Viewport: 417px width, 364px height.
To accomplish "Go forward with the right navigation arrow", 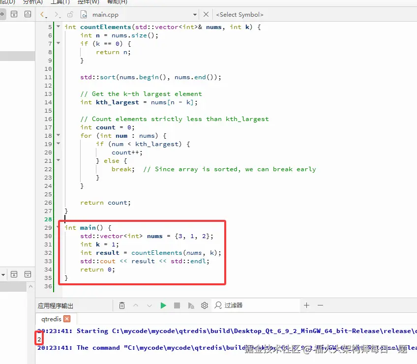I will click(x=57, y=14).
